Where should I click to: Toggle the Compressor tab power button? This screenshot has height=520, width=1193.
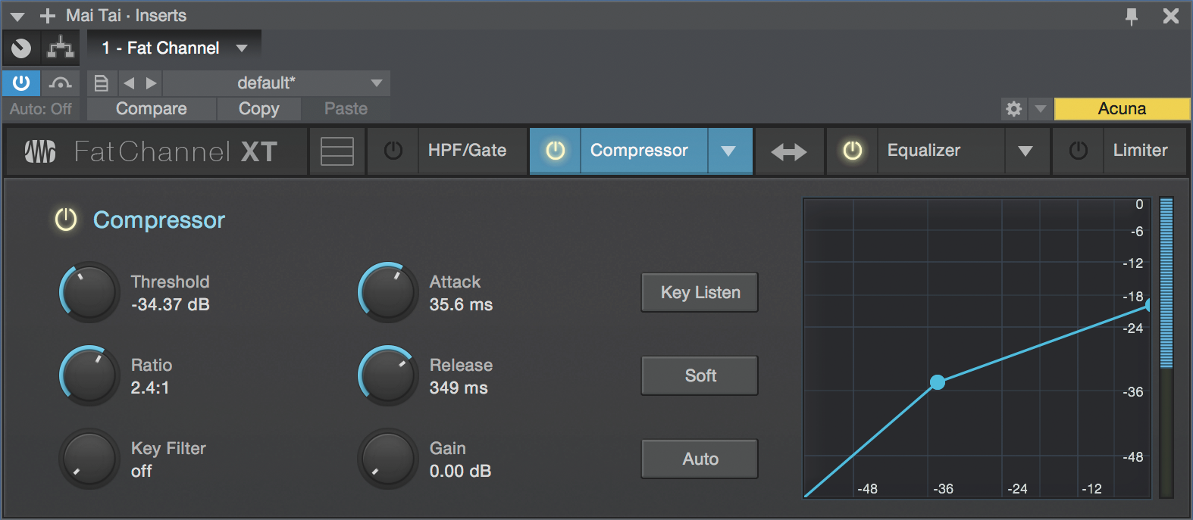[556, 151]
